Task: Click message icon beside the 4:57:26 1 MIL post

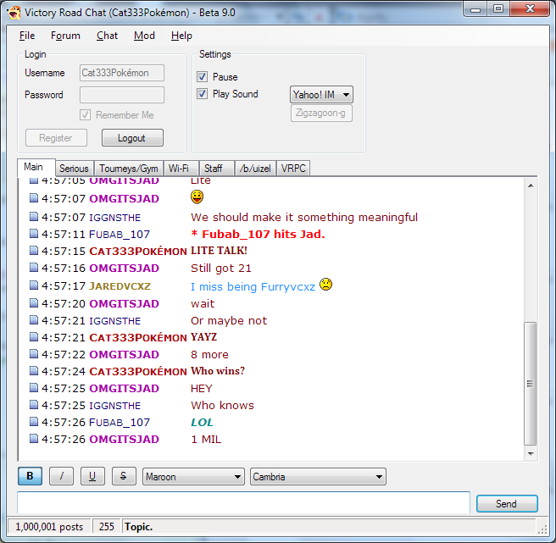Action: pyautogui.click(x=34, y=439)
